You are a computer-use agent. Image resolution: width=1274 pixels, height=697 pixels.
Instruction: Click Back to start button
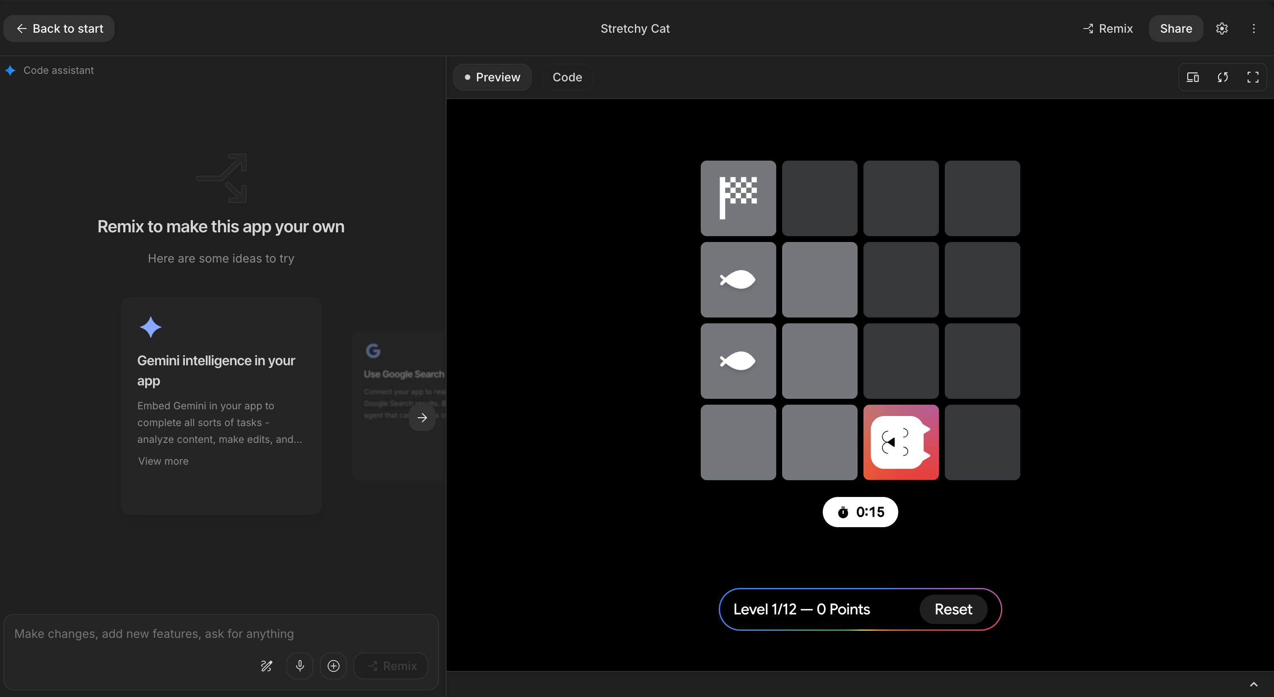coord(60,29)
